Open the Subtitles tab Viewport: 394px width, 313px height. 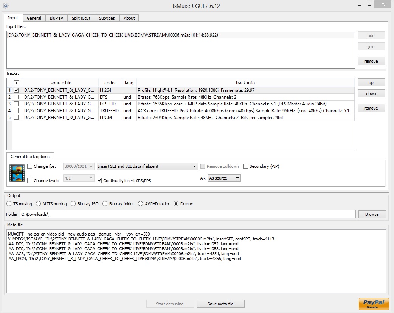coord(107,18)
